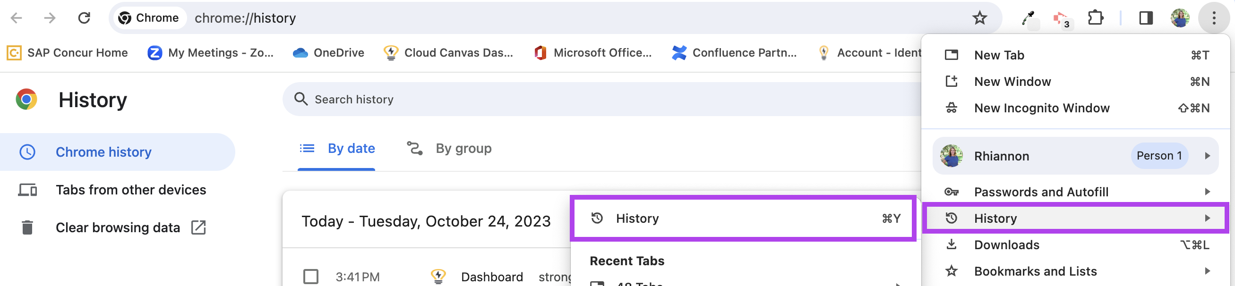The width and height of the screenshot is (1235, 286).
Task: Click the New Tab icon in the menu
Action: 951,55
